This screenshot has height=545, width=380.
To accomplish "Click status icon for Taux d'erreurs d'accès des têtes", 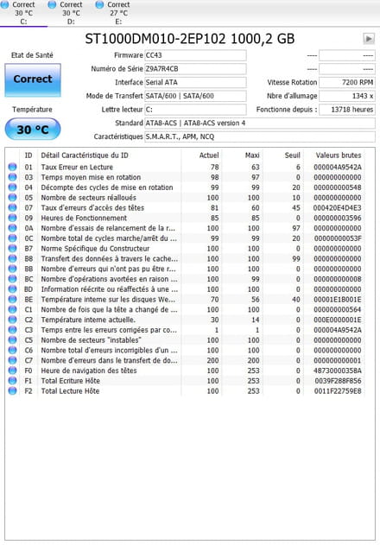I will click(12, 208).
